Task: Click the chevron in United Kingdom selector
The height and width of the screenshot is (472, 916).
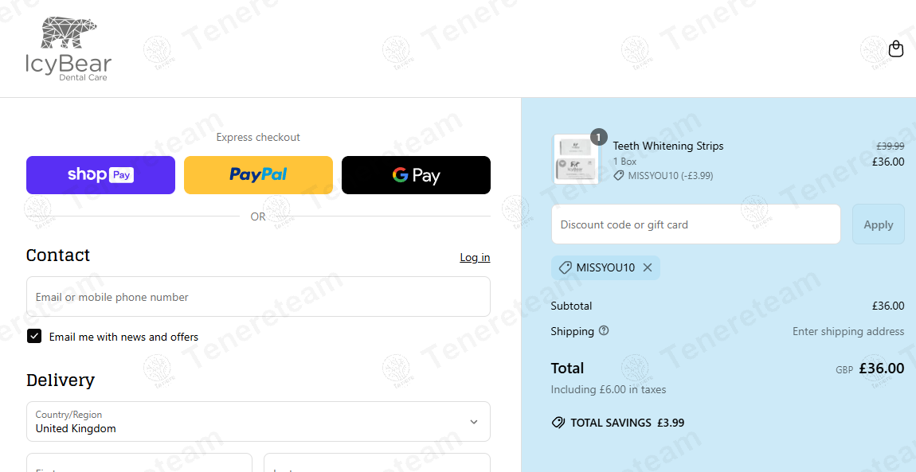Action: tap(474, 422)
